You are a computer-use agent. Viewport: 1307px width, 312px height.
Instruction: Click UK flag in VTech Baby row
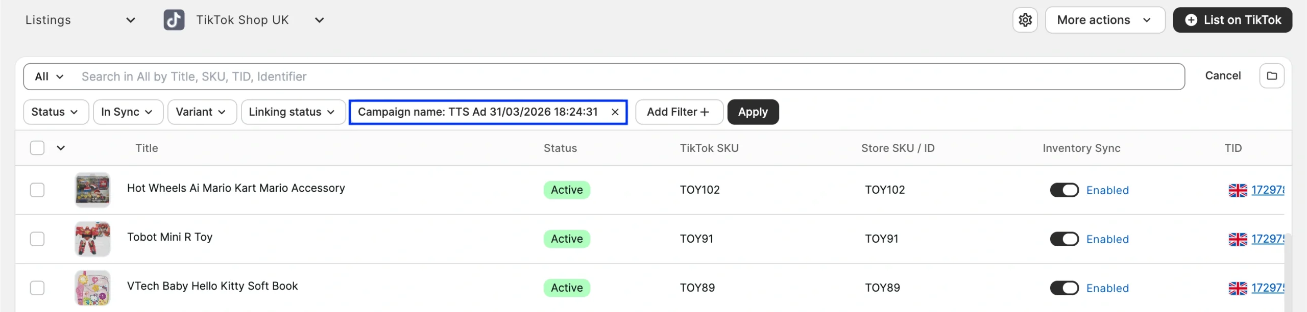click(1238, 288)
